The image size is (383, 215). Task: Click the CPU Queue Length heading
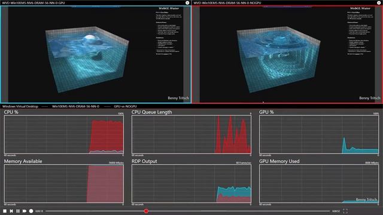pyautogui.click(x=151, y=112)
